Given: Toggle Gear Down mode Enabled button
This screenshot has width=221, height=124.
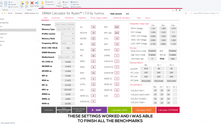Looking at the screenshot, I should (152, 55).
